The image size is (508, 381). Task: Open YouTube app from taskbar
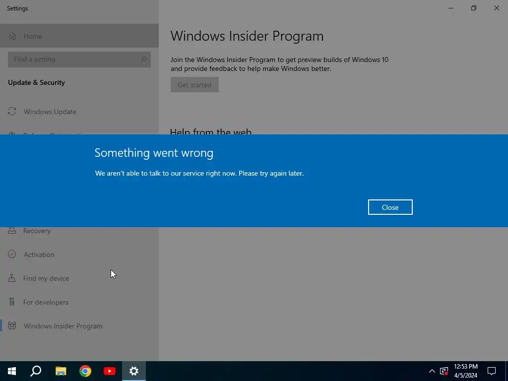110,371
